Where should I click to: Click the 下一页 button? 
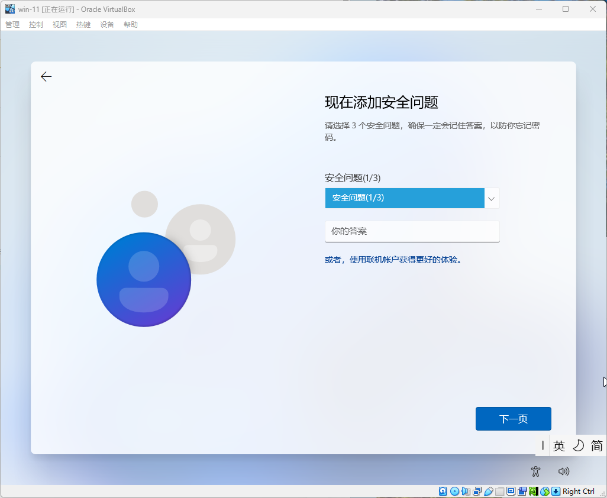coord(514,419)
